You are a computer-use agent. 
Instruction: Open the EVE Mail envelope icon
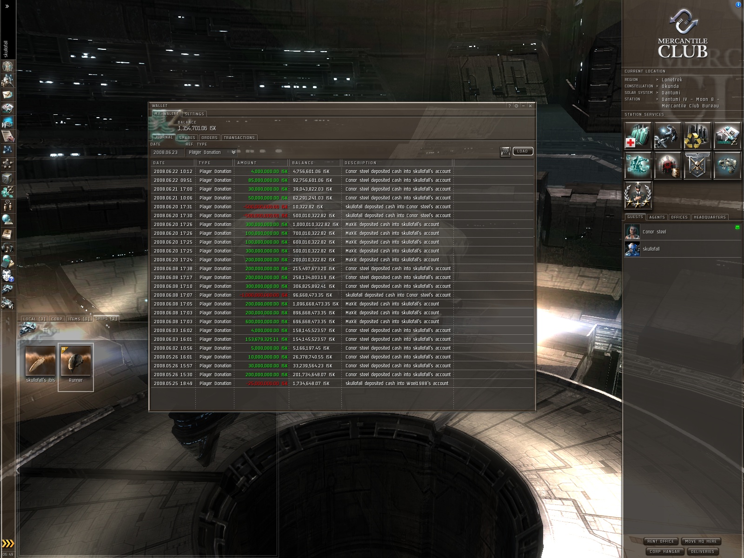pyautogui.click(x=7, y=94)
